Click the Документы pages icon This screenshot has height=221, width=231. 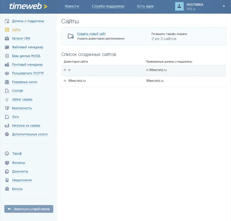point(7,172)
